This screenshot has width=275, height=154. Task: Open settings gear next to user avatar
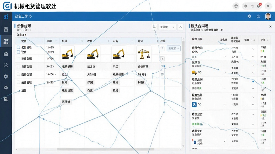249,16
